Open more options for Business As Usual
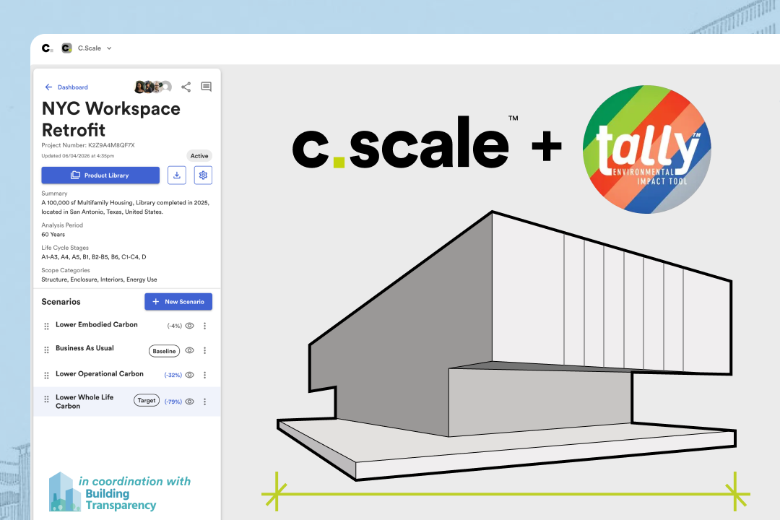Screen dimensions: 780x520 coord(204,350)
